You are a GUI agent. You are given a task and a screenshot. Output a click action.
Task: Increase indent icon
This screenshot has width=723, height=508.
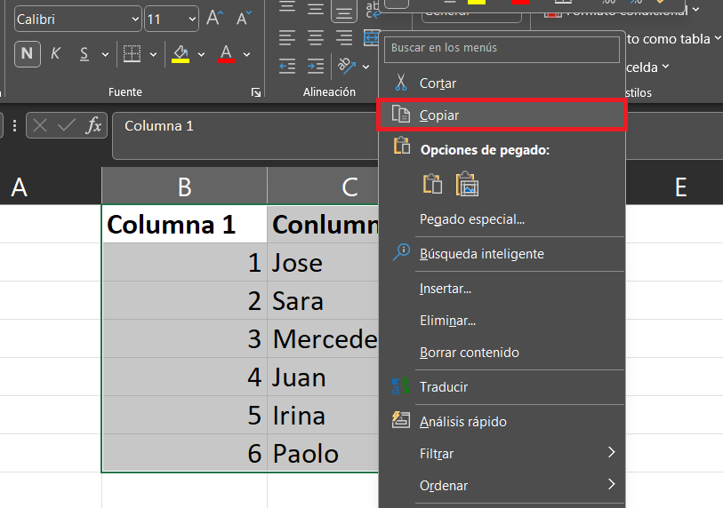tap(316, 67)
